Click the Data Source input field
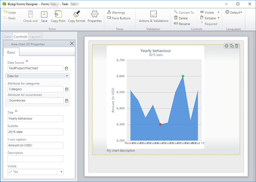Image resolution: width=256 pixels, height=182 pixels. coord(35,68)
